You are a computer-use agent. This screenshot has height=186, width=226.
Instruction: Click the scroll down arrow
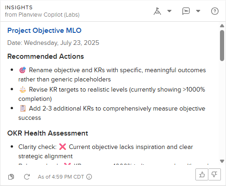tap(222, 161)
